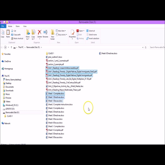Viewport: 165px width, 165px height.
Task: Click Invert selection in the ribbon
Action: [93, 39]
